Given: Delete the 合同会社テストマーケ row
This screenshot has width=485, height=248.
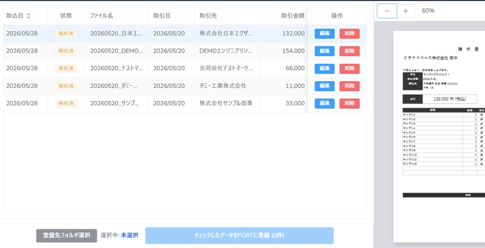Looking at the screenshot, I should tap(349, 69).
